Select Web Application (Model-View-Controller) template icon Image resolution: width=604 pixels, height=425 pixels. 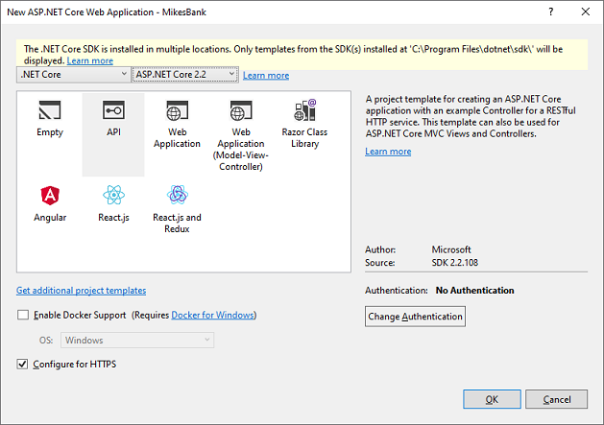point(241,110)
